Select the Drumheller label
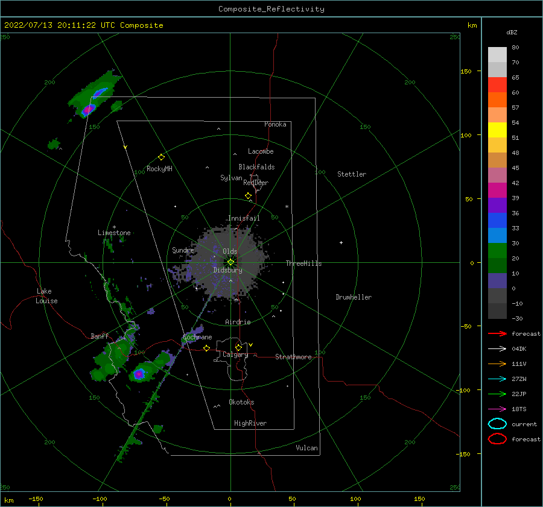This screenshot has height=507, width=543. coord(354,297)
